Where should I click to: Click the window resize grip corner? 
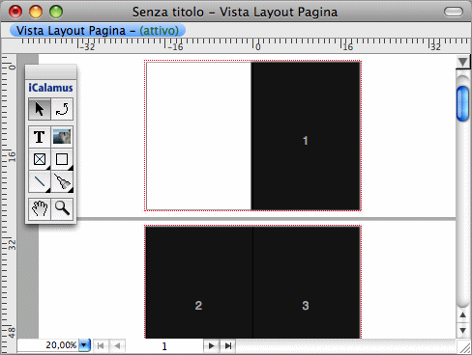pyautogui.click(x=464, y=347)
